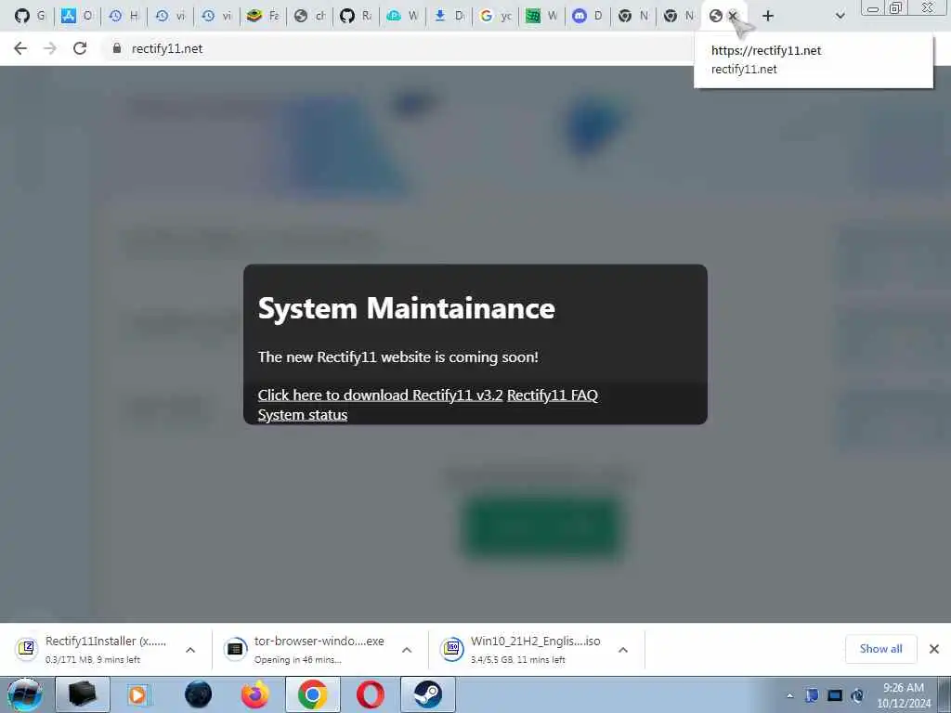This screenshot has width=951, height=713.
Task: Click the tor-browser exe file icon
Action: 235,649
